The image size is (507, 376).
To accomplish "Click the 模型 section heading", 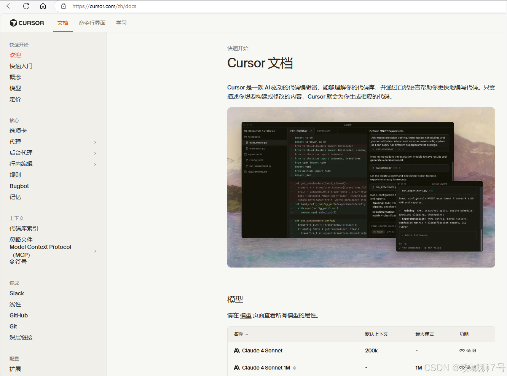I will point(235,300).
